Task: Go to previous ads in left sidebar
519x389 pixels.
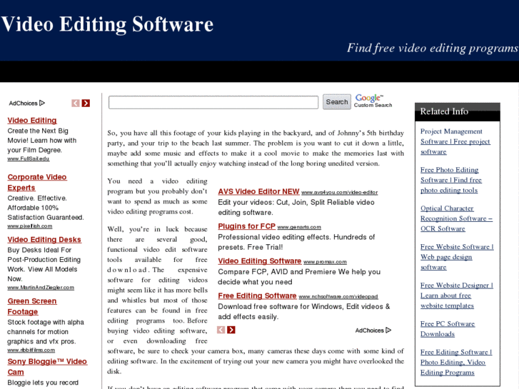Action: pyautogui.click(x=76, y=103)
